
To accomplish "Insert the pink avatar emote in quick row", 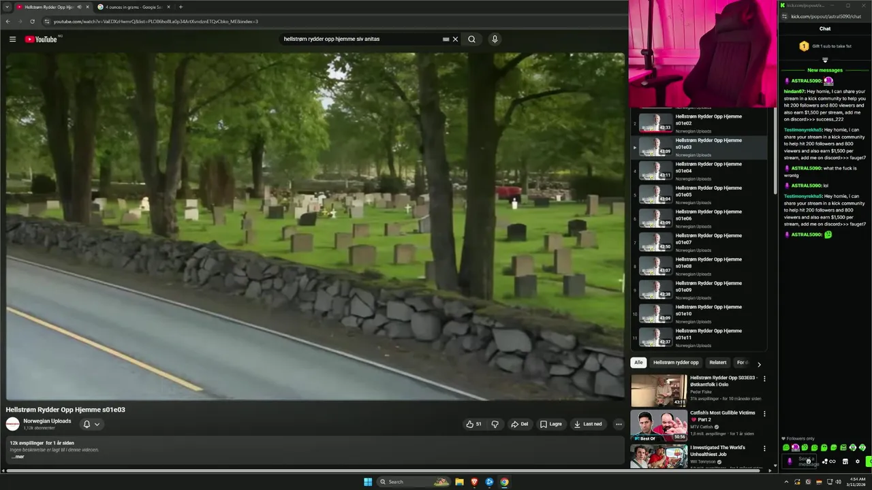I will coord(796,448).
